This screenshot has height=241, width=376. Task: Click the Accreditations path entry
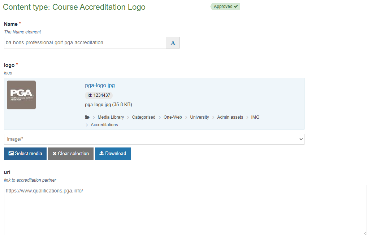tap(104, 125)
